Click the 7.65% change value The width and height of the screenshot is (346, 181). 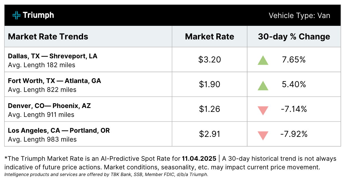(x=294, y=60)
